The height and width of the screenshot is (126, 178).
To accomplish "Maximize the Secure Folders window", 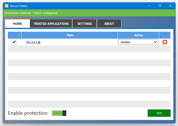I will click(160, 6).
